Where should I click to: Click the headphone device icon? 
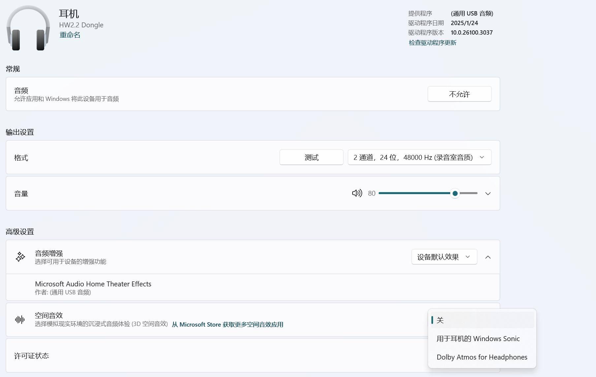[28, 28]
